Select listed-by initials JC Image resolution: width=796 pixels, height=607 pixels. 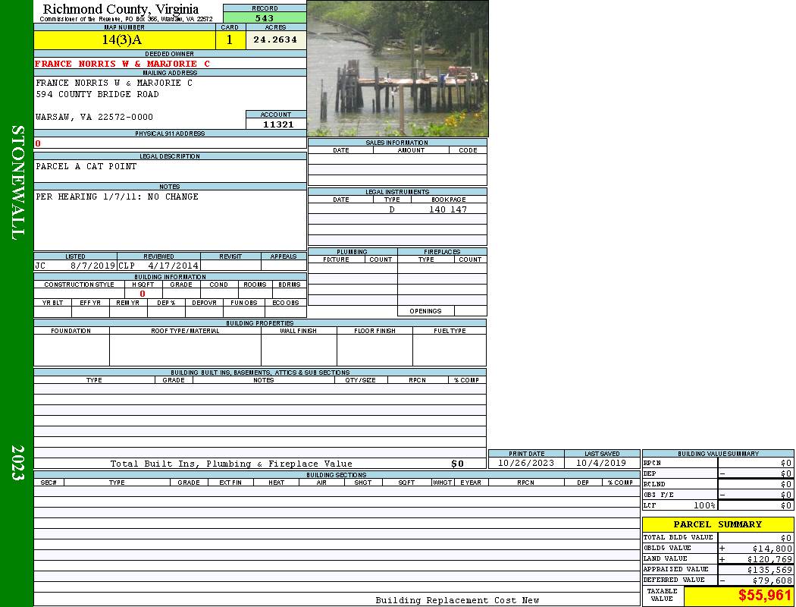40,266
